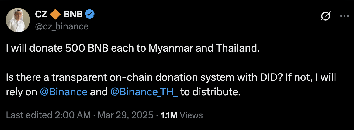Click the 2:00 AM timestamp
This screenshot has width=354, height=130.
click(72, 115)
